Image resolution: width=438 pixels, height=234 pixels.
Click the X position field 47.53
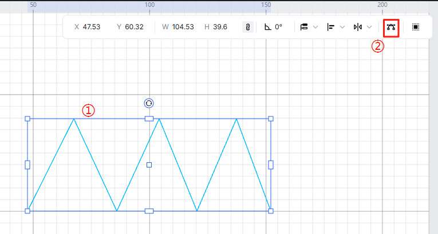point(91,27)
